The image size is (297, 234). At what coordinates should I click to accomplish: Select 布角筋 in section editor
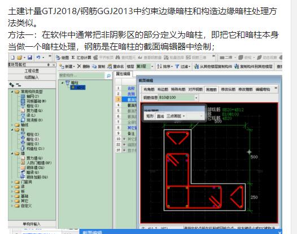(149, 89)
